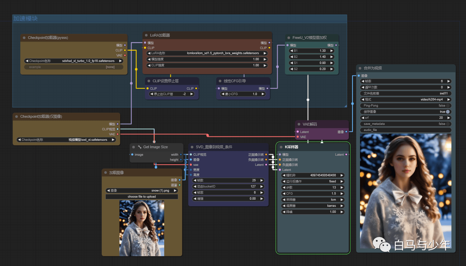The width and height of the screenshot is (466, 266).
Task: Click the 文件名前缀 svd11 field
Action: [x=406, y=93]
